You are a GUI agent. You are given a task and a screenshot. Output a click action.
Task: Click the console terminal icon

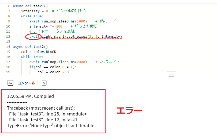(10, 83)
